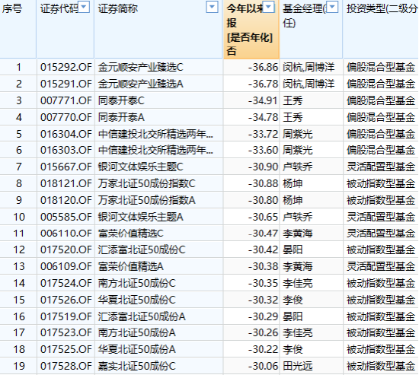The image size is (419, 375).
Task: Select return value -34.78
Action: pos(263,117)
